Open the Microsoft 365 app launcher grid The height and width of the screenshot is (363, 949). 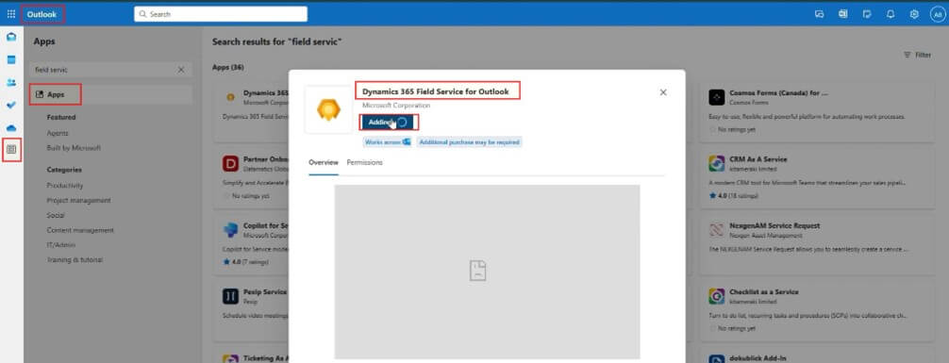pyautogui.click(x=11, y=14)
